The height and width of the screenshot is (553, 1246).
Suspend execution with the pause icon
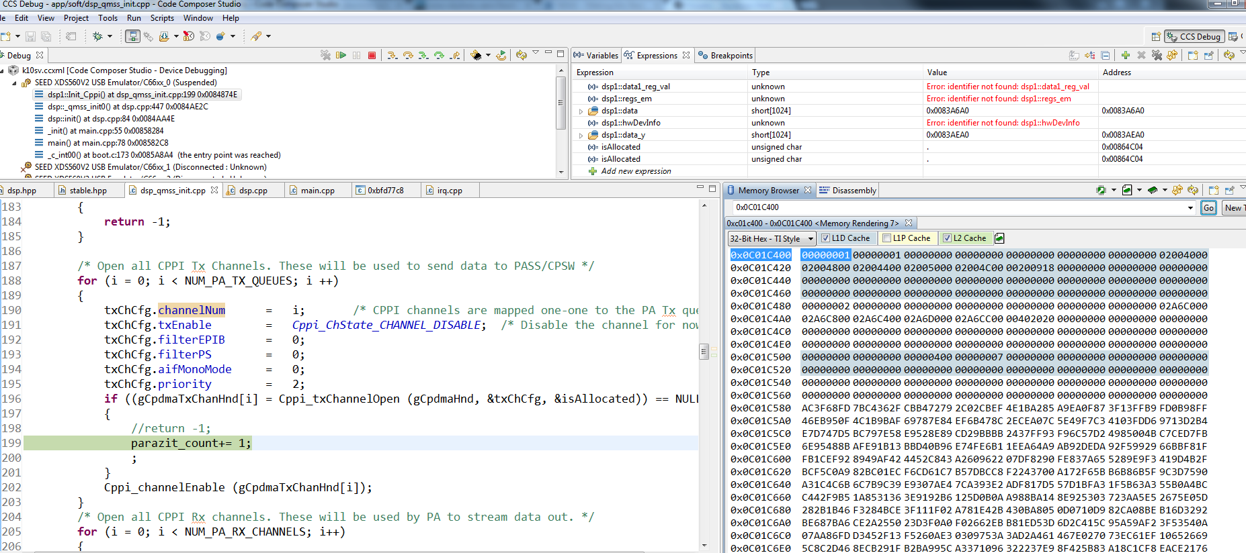(356, 55)
